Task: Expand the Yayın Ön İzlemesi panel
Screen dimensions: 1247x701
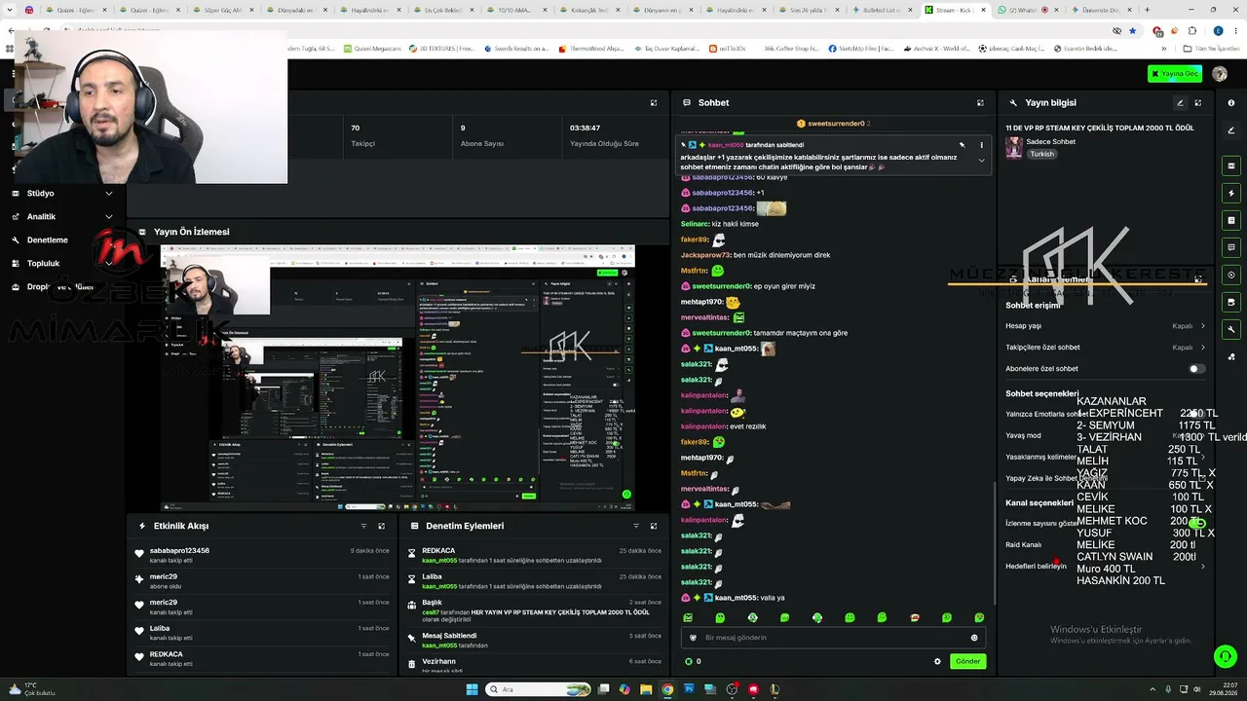Action: 654,232
